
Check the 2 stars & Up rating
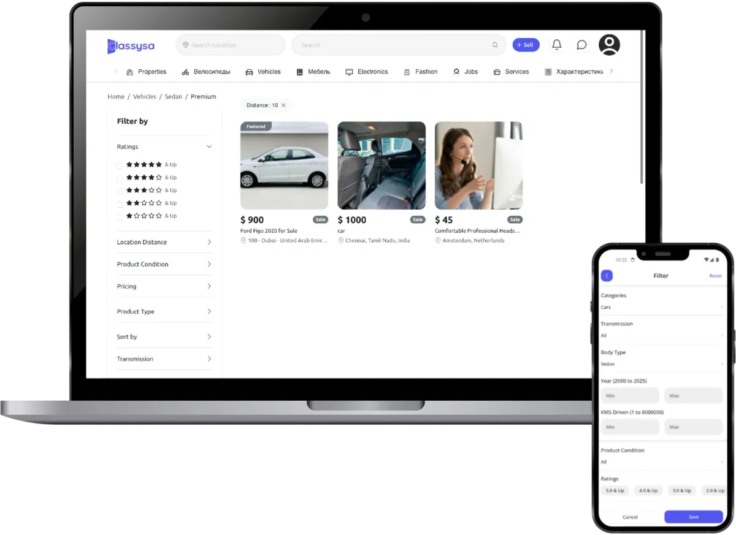pyautogui.click(x=120, y=203)
